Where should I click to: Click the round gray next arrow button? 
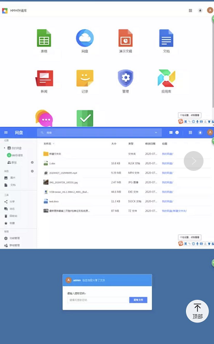click(194, 161)
